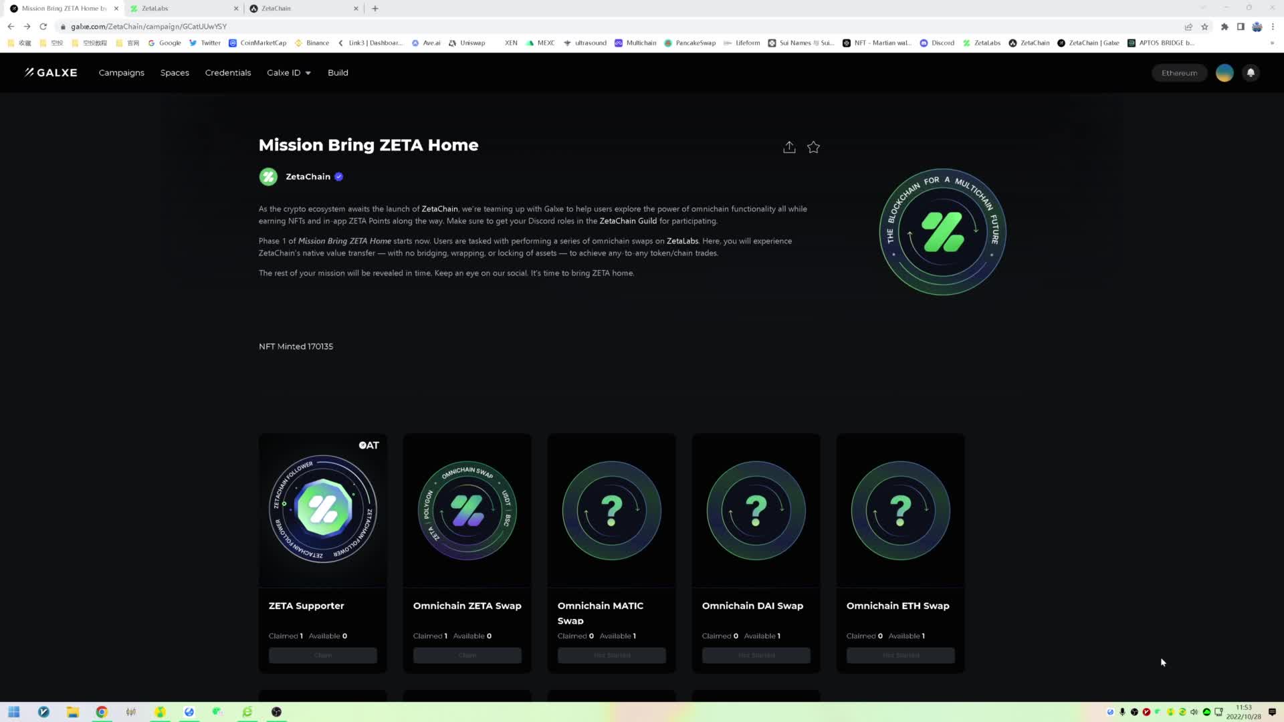The width and height of the screenshot is (1284, 722).
Task: Favorite the campaign with star icon
Action: [813, 147]
